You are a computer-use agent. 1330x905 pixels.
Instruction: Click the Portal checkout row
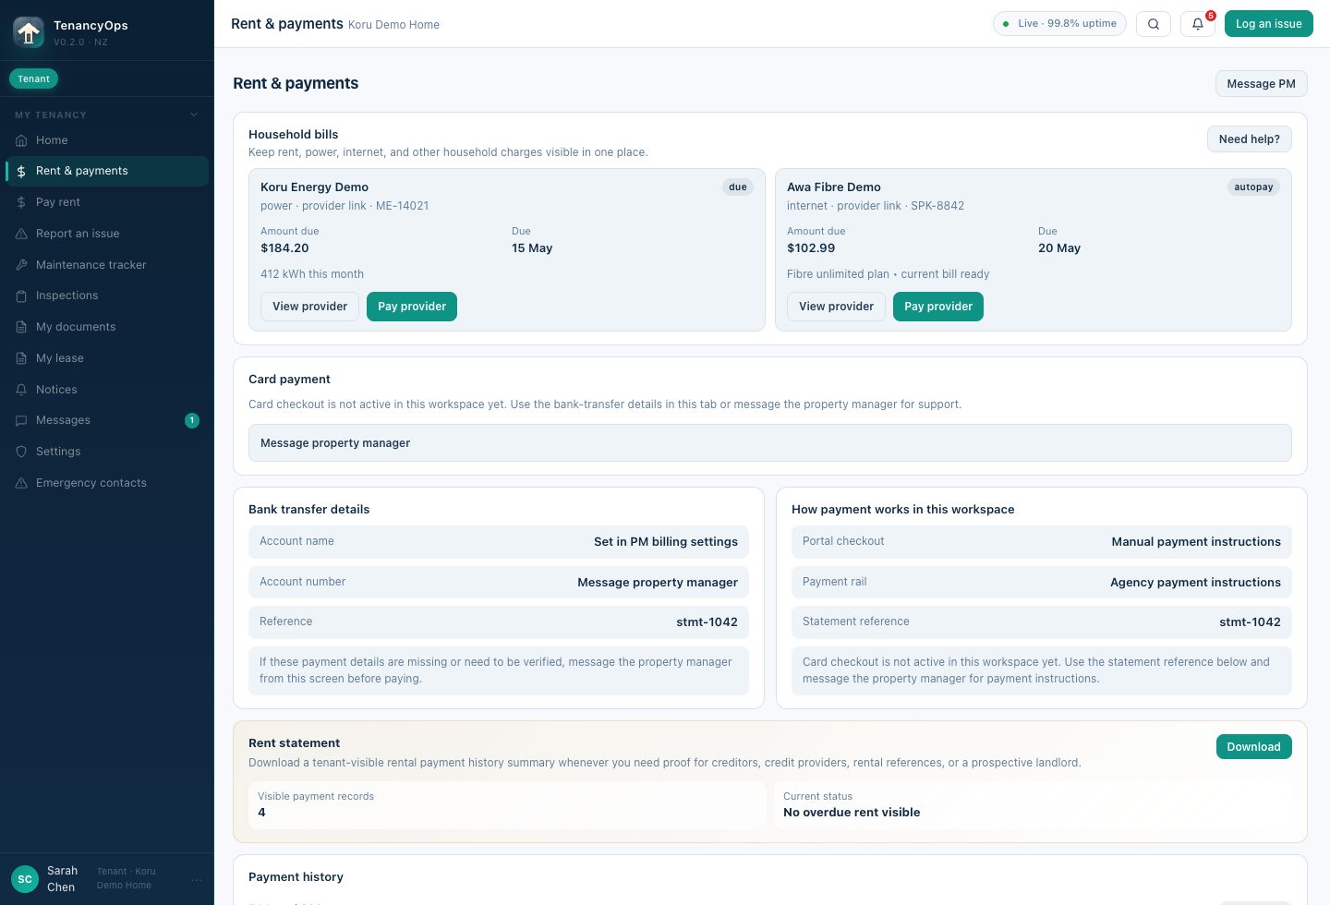click(1042, 542)
